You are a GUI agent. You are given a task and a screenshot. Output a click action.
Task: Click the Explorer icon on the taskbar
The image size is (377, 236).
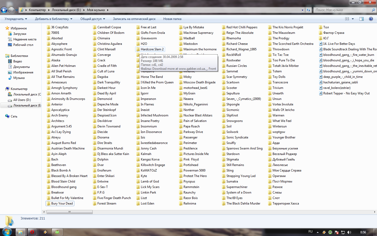[20, 232]
